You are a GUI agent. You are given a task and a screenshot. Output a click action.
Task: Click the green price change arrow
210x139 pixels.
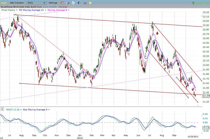pyautogui.click(x=194, y=3)
